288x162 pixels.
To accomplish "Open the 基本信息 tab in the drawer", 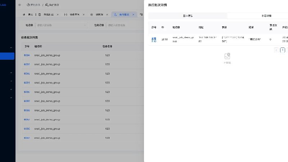I will (x=188, y=16).
